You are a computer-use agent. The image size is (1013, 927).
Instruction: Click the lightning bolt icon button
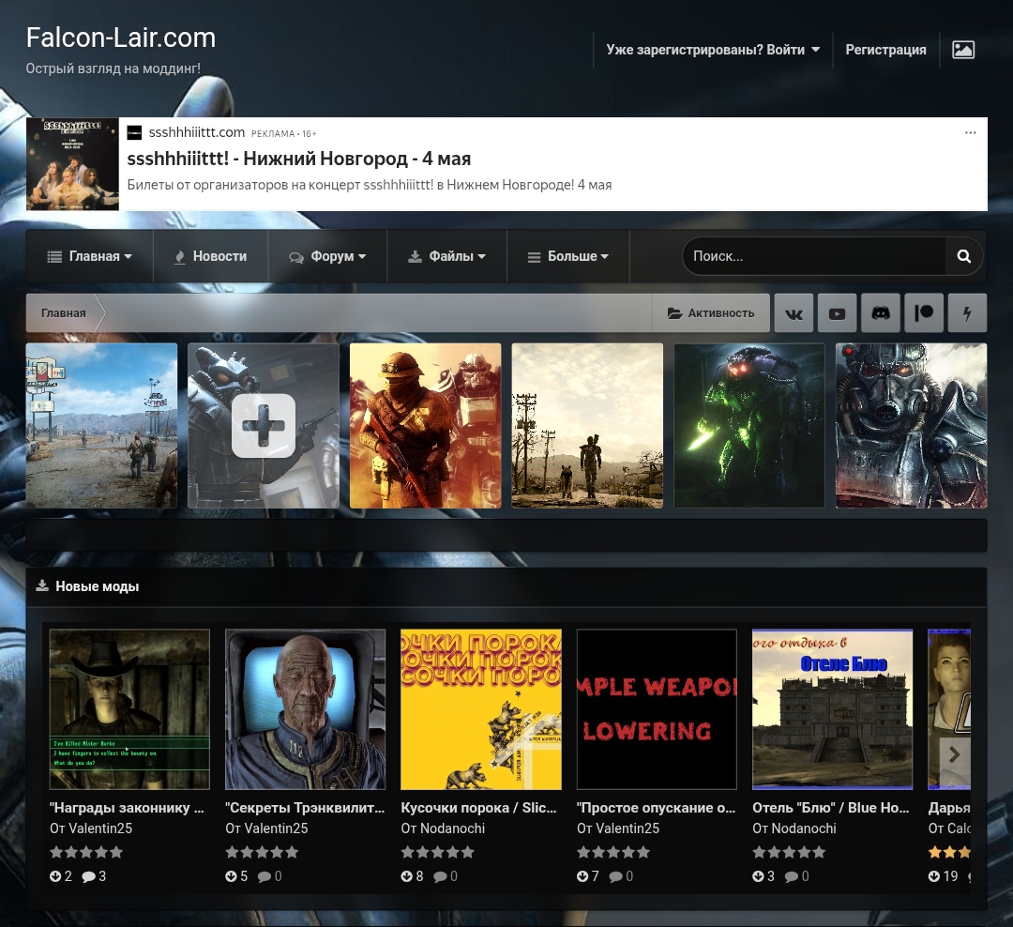[x=967, y=313]
